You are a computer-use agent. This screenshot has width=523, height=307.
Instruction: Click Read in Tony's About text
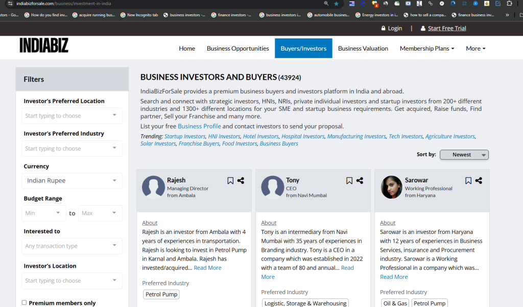coord(347,268)
